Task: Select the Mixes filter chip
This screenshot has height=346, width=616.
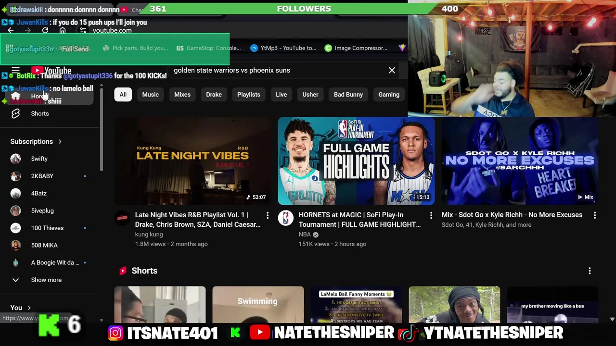Action: (182, 95)
